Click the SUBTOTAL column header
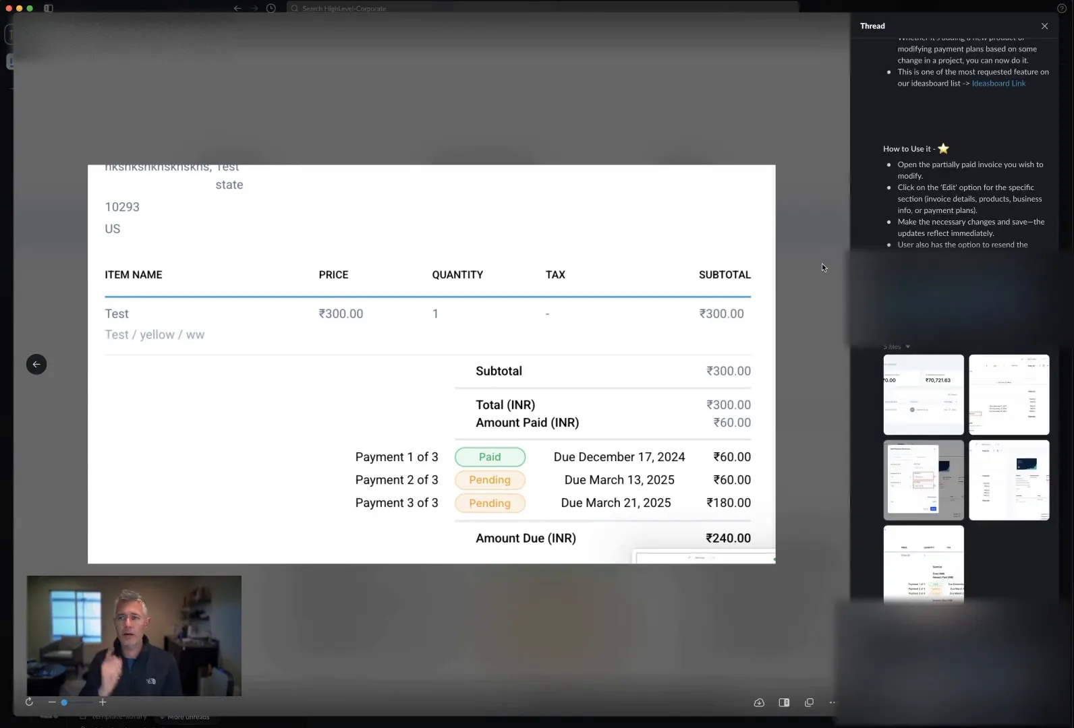 pos(725,274)
